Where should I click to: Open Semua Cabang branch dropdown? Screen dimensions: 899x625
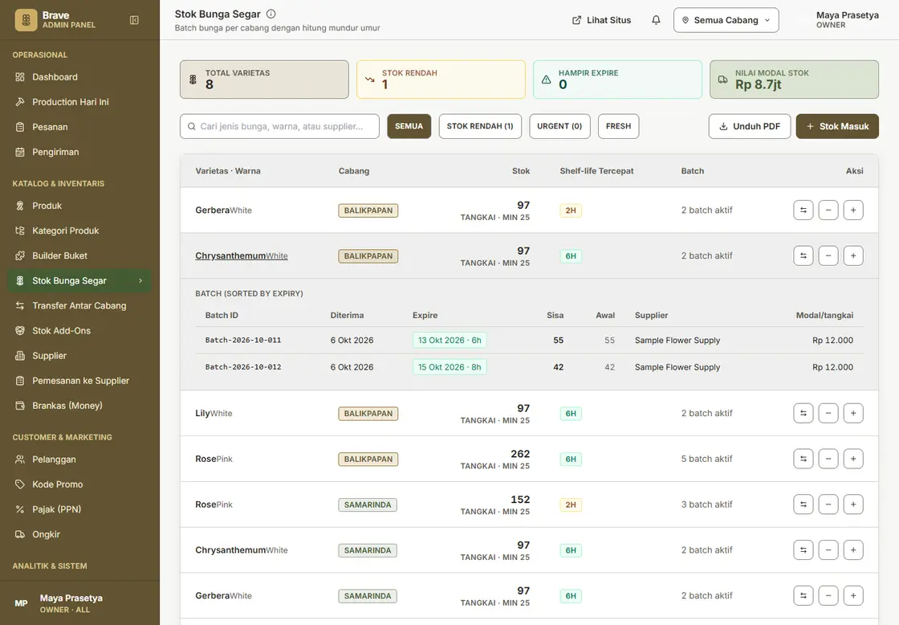(726, 20)
